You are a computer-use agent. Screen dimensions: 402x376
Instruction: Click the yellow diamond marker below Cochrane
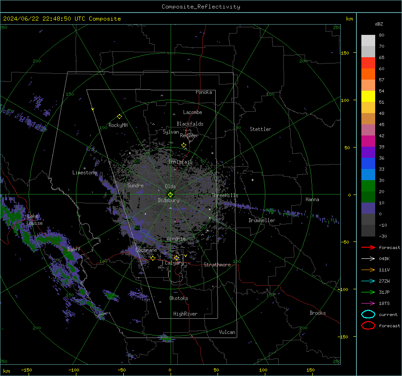coord(153,258)
